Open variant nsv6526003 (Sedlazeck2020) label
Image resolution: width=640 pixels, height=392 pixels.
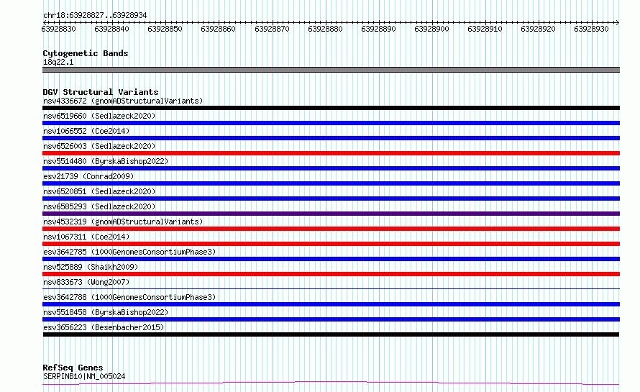[x=99, y=146]
